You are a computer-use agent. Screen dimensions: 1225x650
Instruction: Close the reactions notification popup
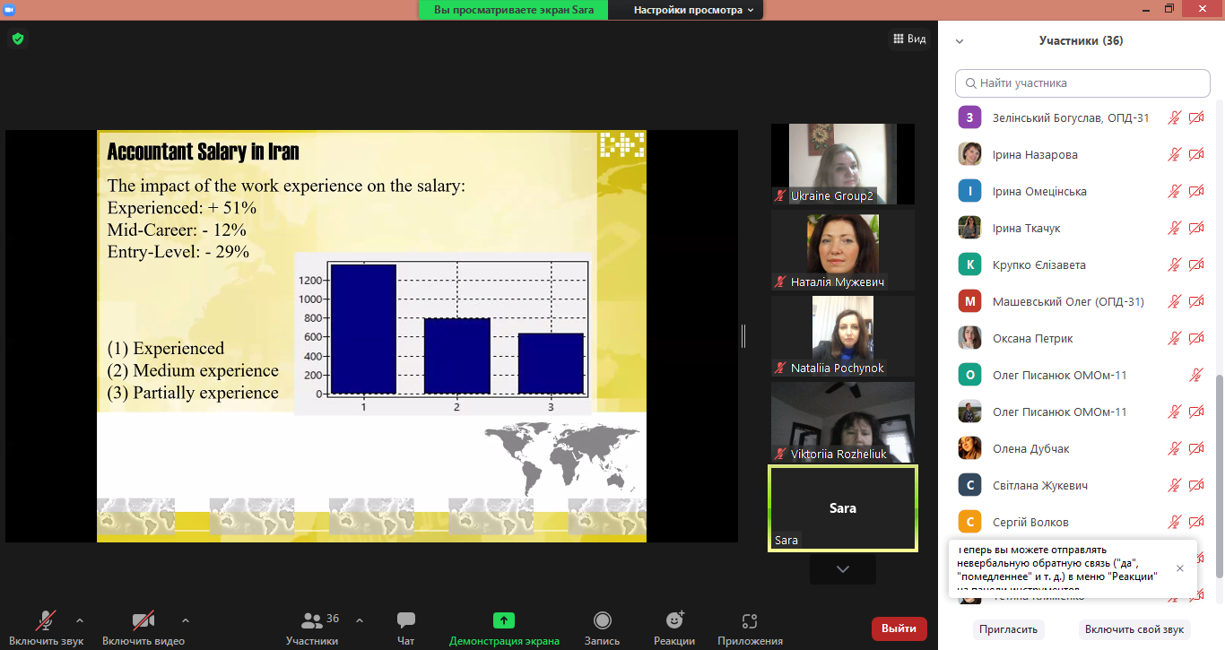[x=1179, y=568]
